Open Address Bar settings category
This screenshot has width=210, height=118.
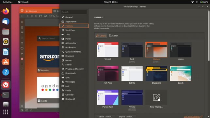point(74,43)
